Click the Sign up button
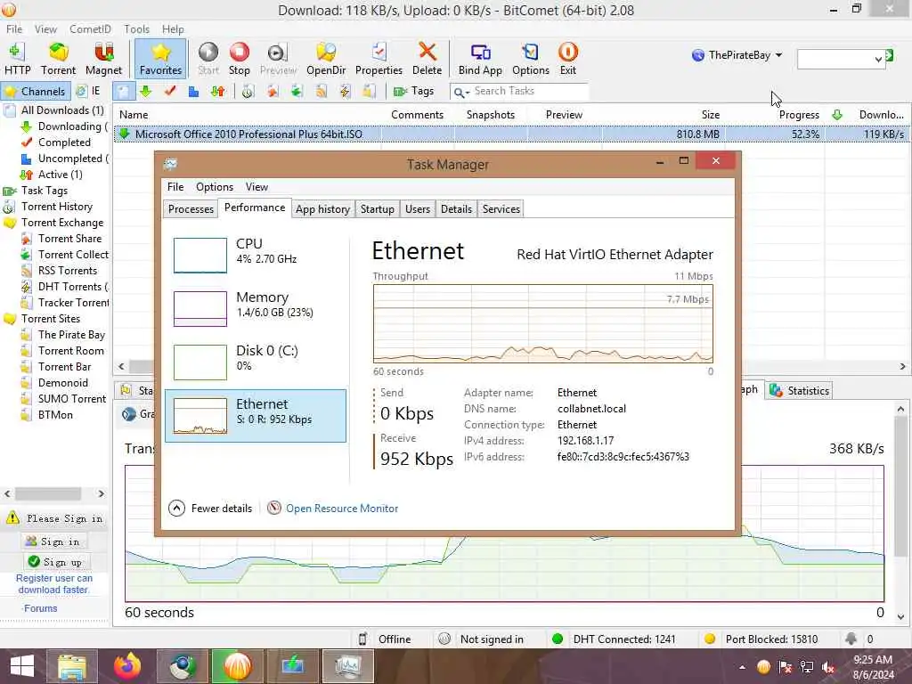Viewport: 912px width, 684px height. point(58,562)
